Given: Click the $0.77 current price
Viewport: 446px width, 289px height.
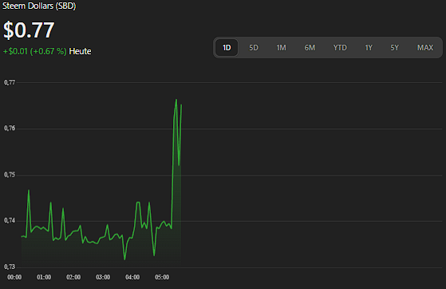Looking at the screenshot, I should (x=29, y=30).
